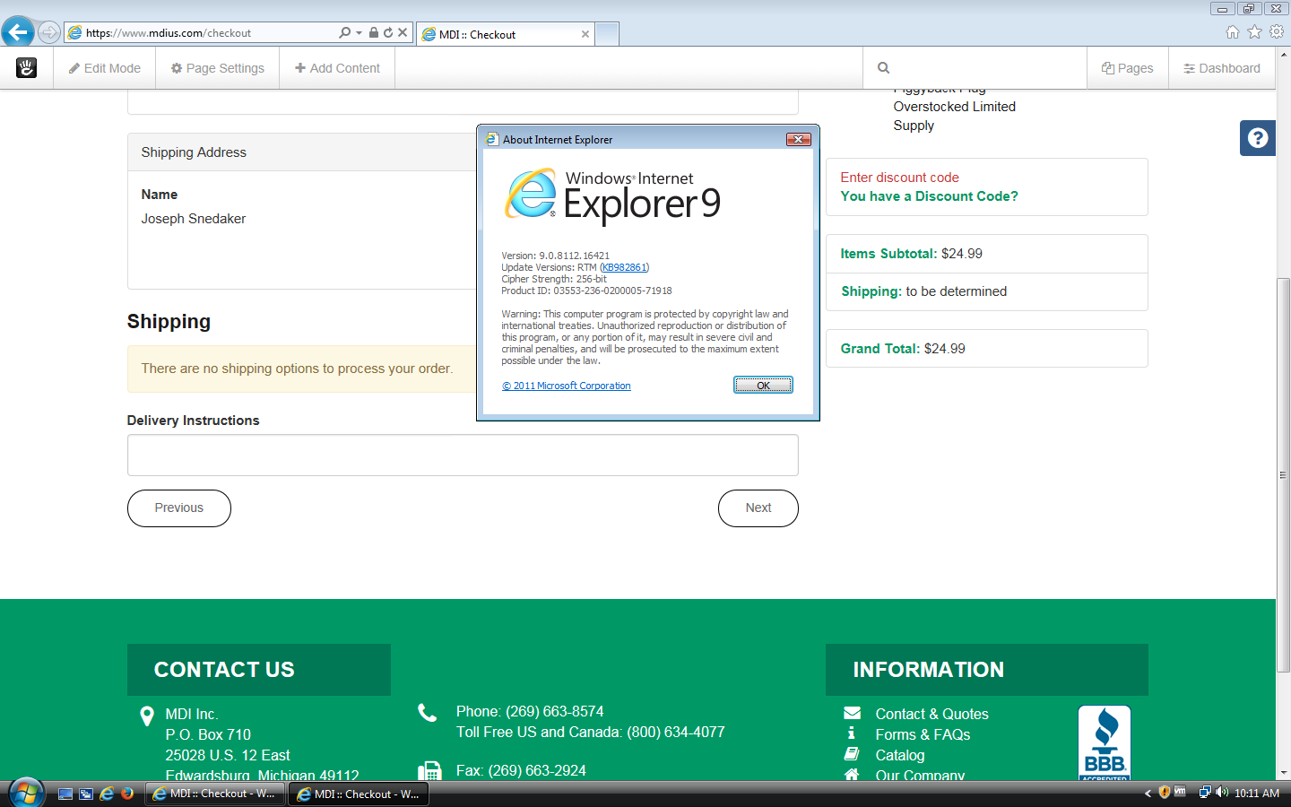Screen dimensions: 1291x807
Task: Click OK in the About Internet Explorer dialog
Action: [x=763, y=385]
